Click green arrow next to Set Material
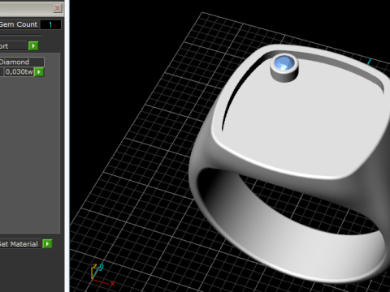Screen dimensions: 390x292 point(47,244)
